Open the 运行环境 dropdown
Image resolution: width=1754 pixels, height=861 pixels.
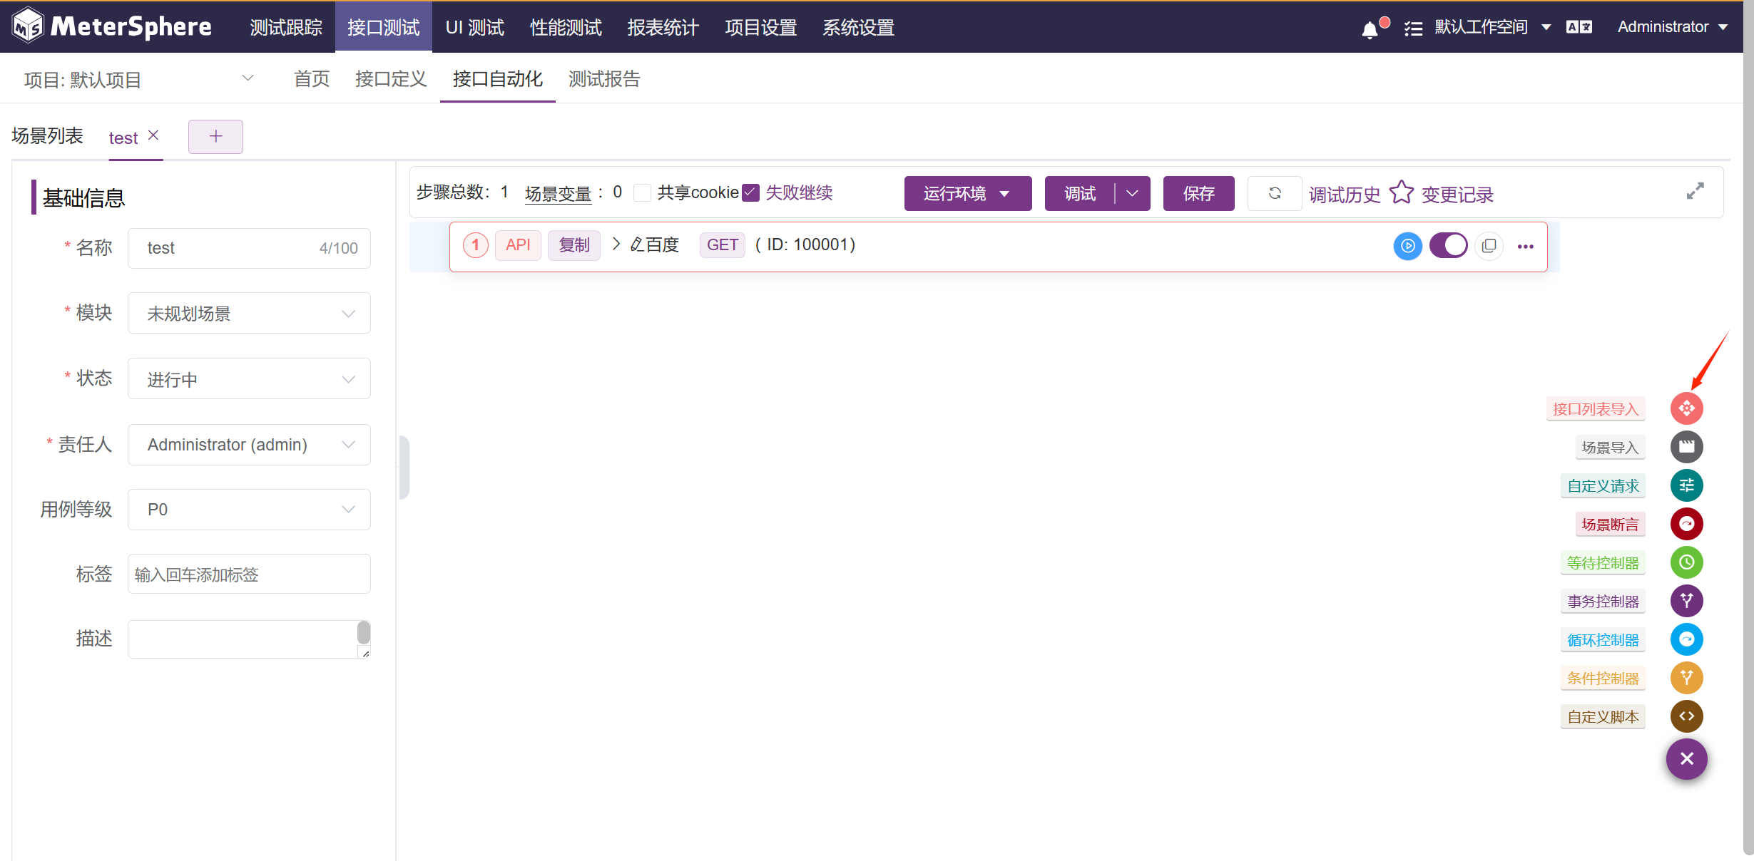[x=967, y=193]
